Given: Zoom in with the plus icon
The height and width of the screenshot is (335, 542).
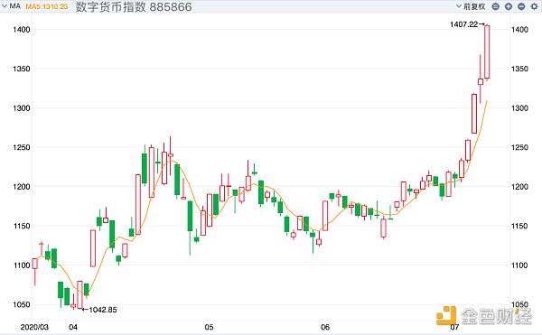Looking at the screenshot, I should click(509, 6).
